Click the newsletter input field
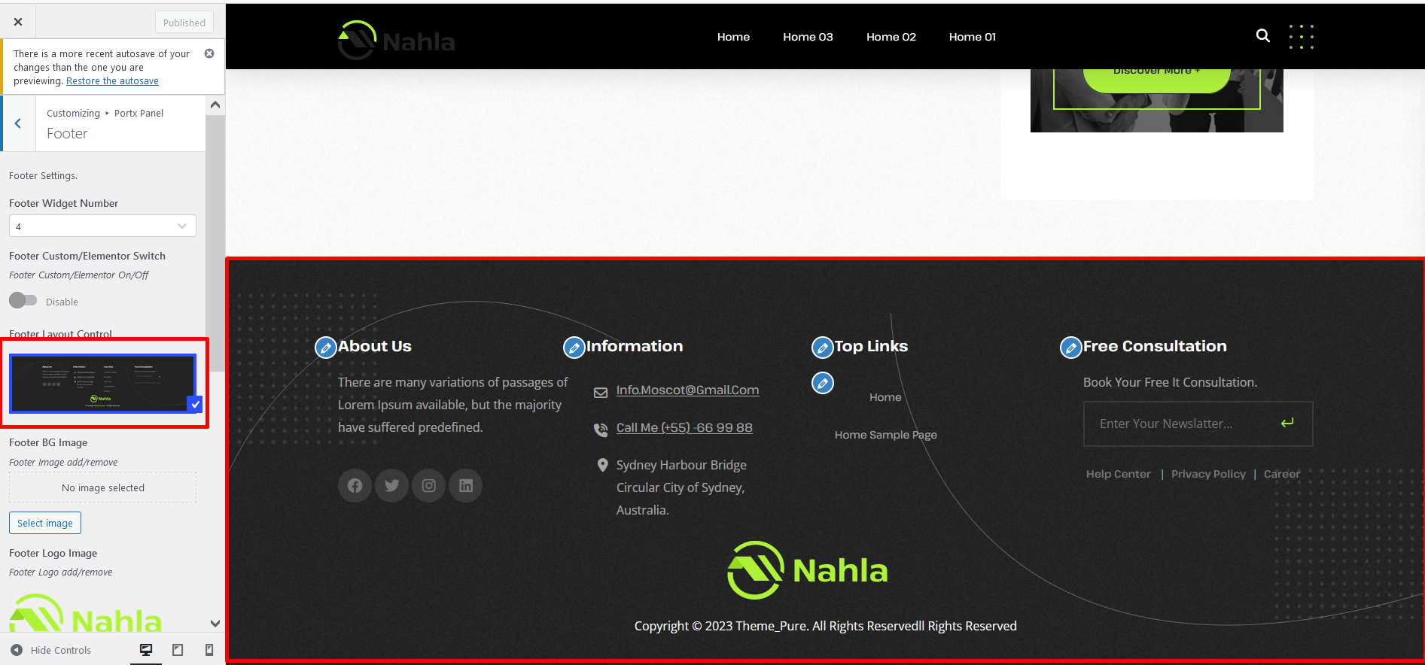The height and width of the screenshot is (665, 1425). (1182, 424)
